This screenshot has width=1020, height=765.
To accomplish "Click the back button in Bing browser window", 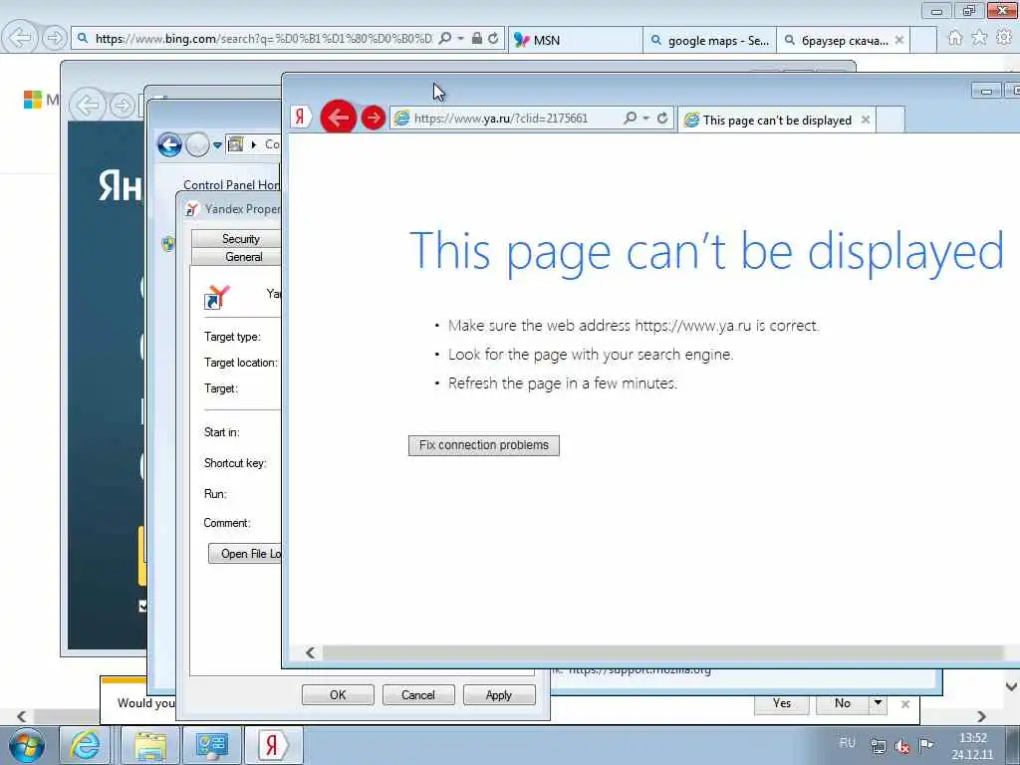I will [20, 39].
